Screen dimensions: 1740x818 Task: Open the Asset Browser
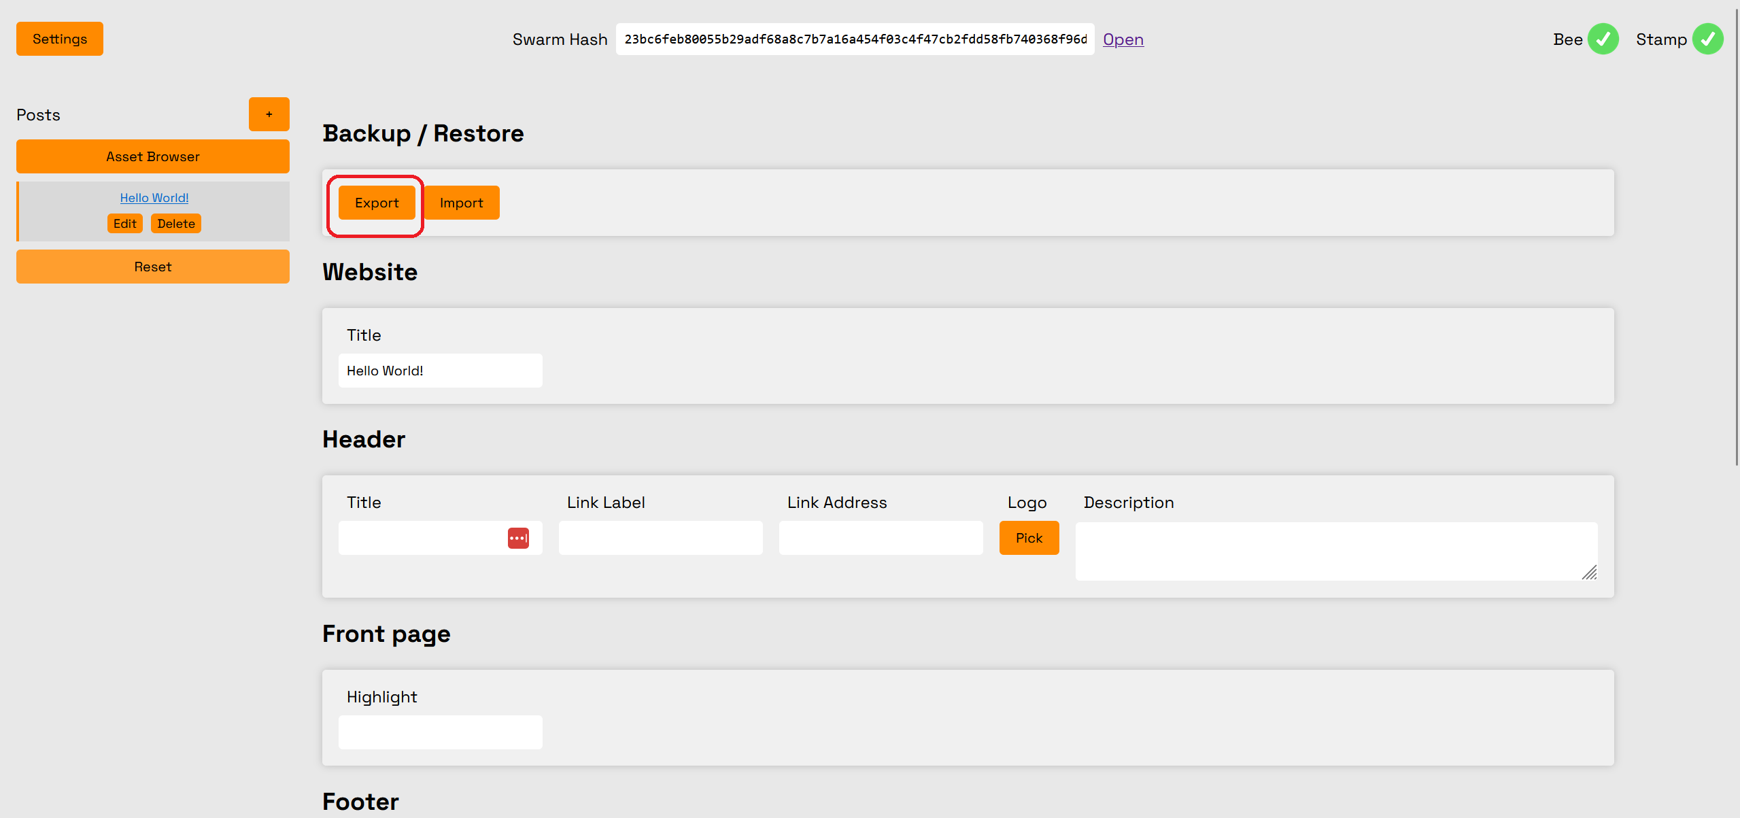tap(153, 156)
